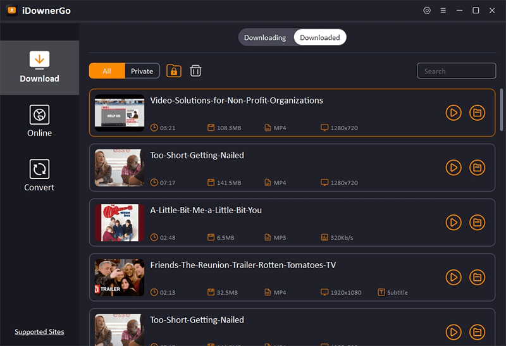Select title Video-Solutions-for-Non-Profit-Organizations
This screenshot has height=346, width=506.
coord(237,101)
